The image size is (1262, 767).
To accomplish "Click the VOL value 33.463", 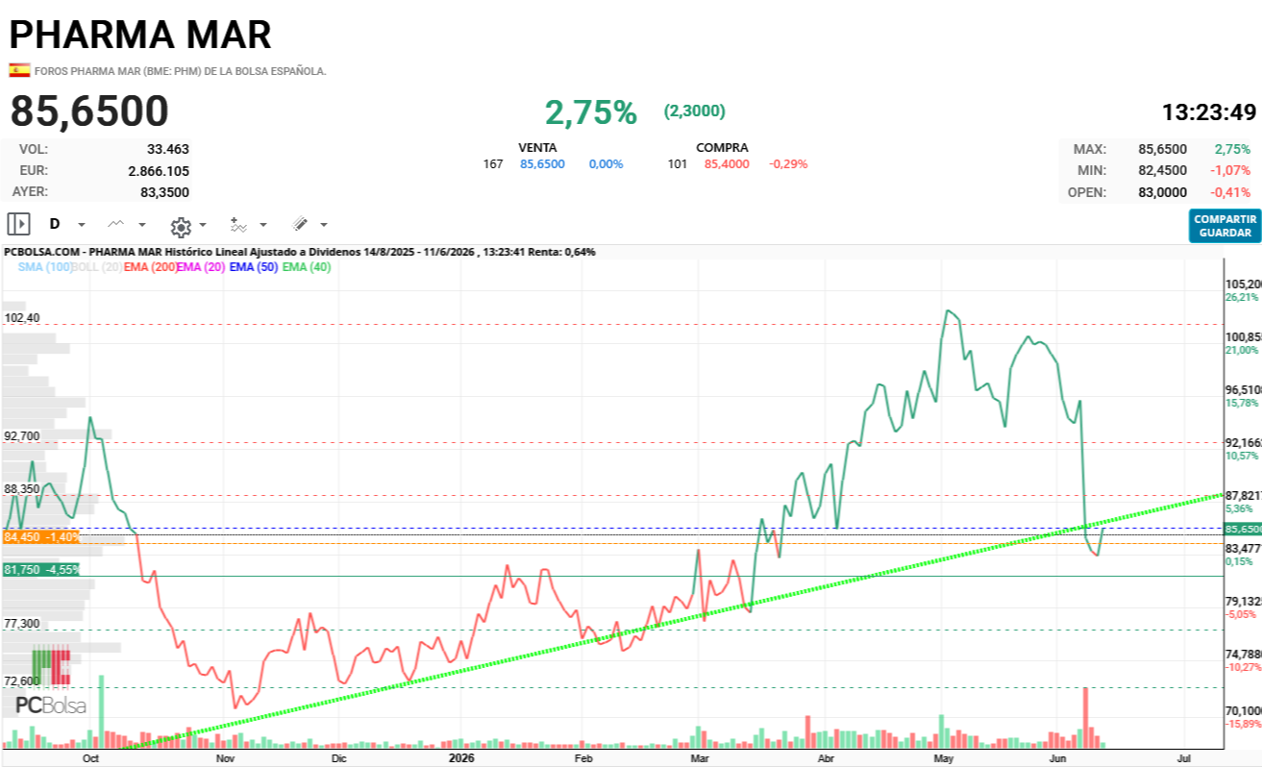I will tap(168, 149).
